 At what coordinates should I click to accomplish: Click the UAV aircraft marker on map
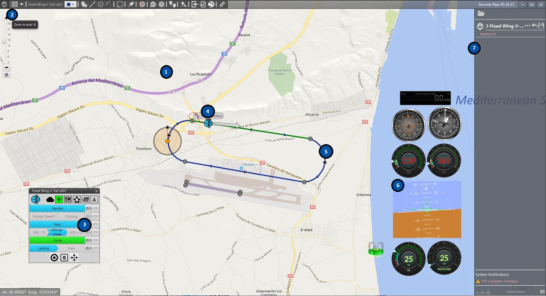208,123
